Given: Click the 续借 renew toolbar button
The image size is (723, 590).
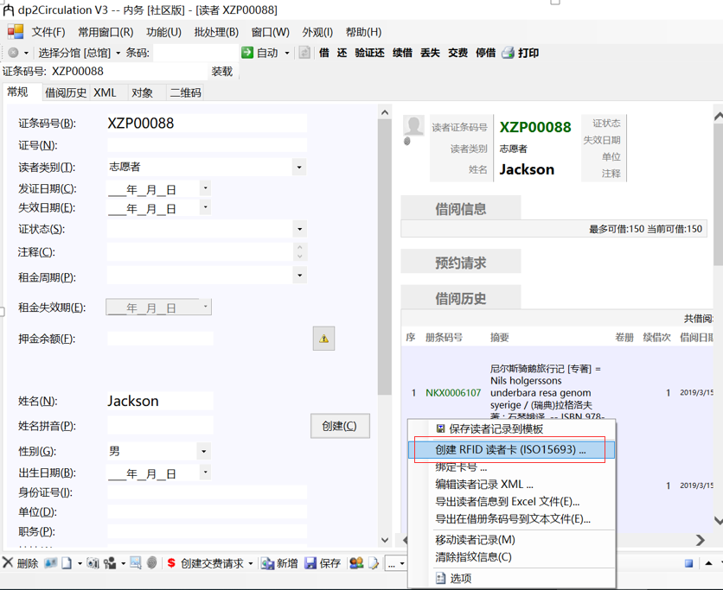Looking at the screenshot, I should pos(402,53).
